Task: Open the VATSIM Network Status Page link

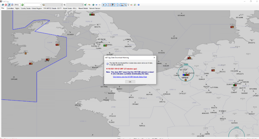Action: [x=130, y=77]
